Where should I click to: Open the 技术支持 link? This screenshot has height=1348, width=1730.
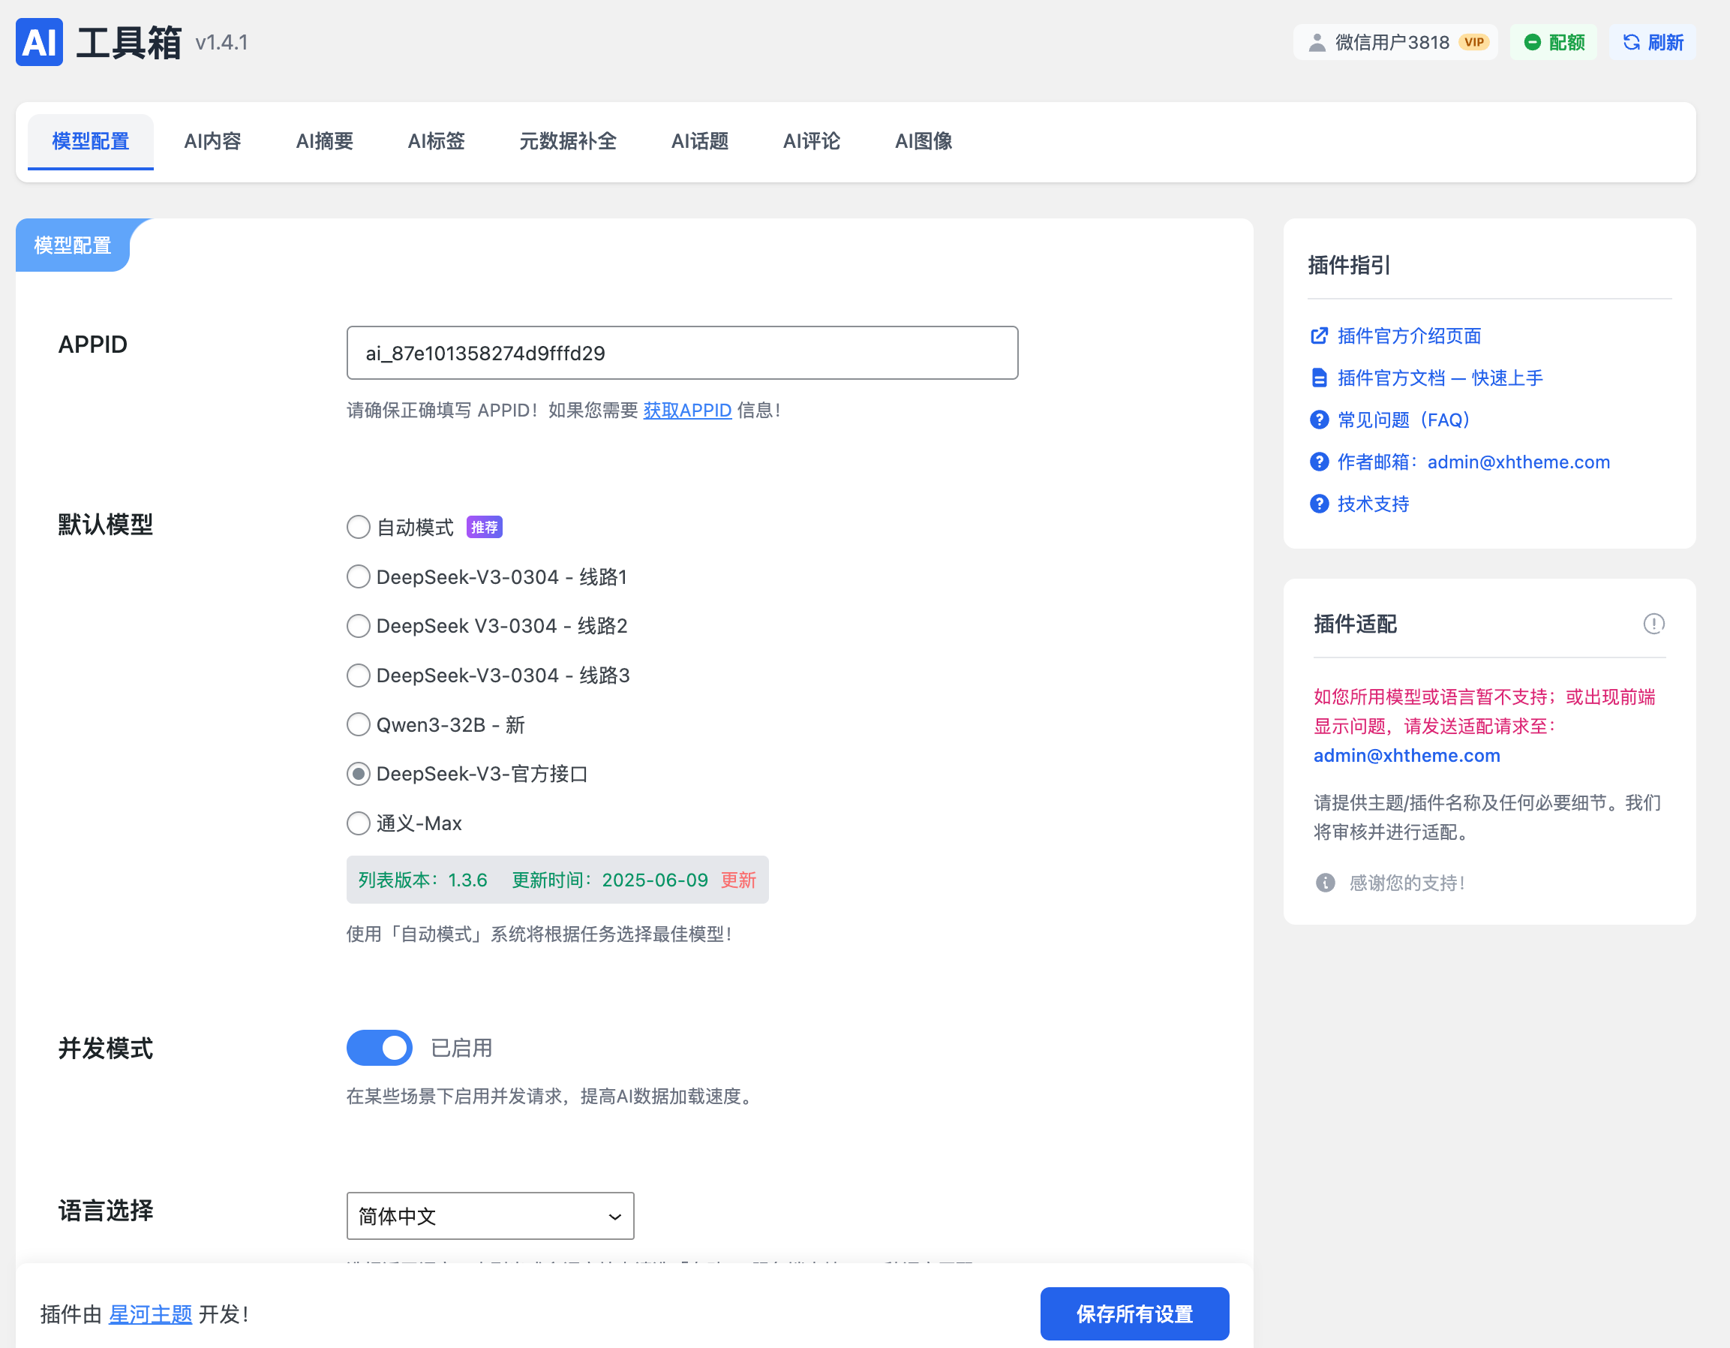point(1374,504)
